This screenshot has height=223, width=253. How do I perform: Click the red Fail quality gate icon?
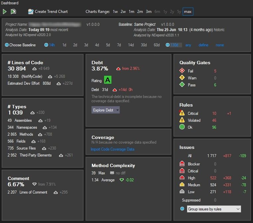coord(182,71)
